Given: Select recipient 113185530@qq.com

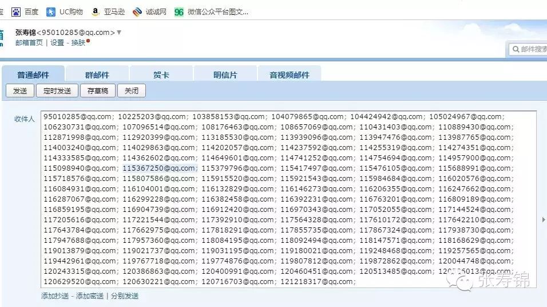Looking at the screenshot, I should [x=237, y=137].
